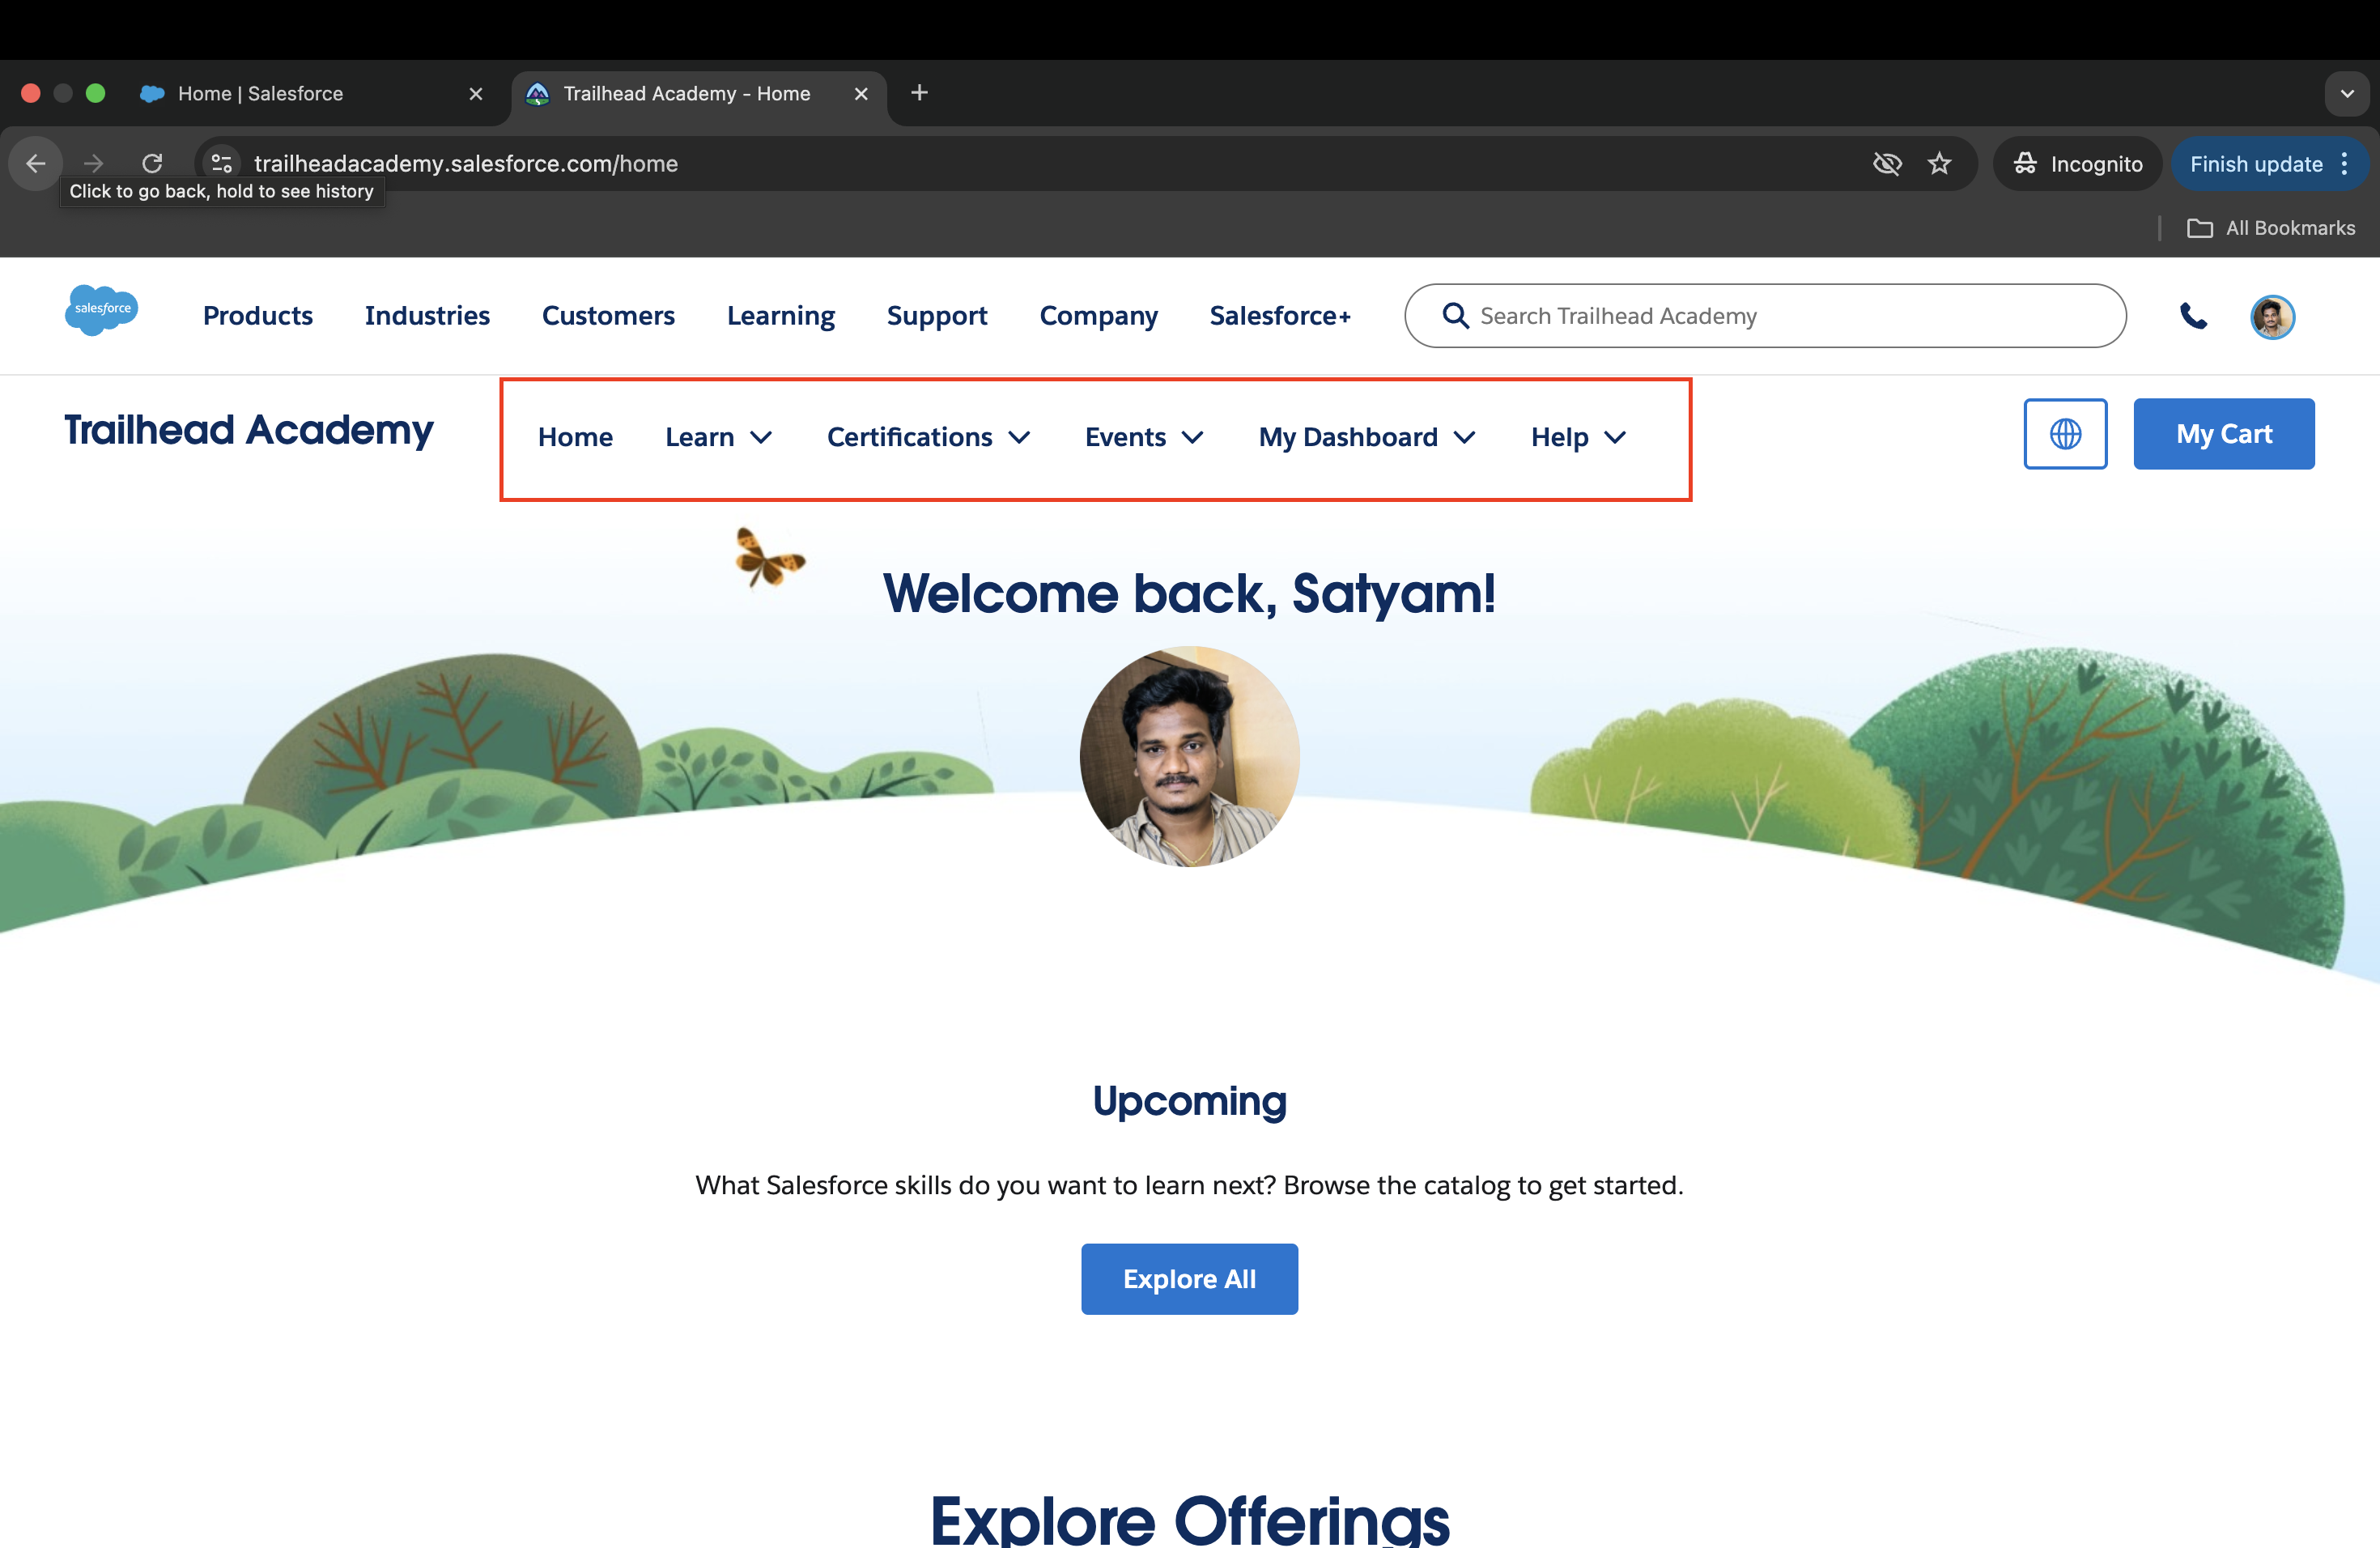
Task: Click the magnifier search icon
Action: coord(1455,316)
